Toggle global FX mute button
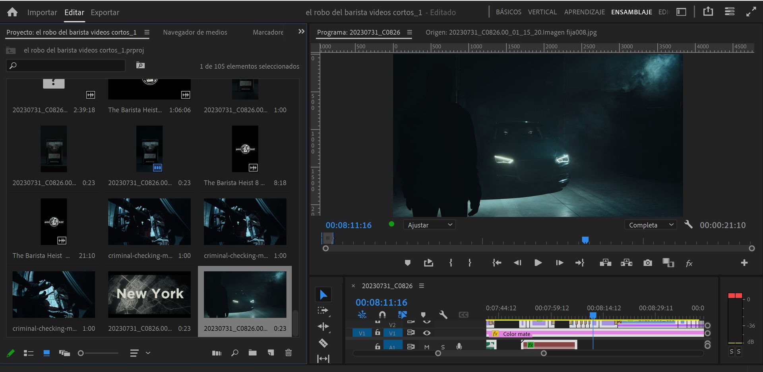Image resolution: width=763 pixels, height=372 pixels. tap(689, 263)
